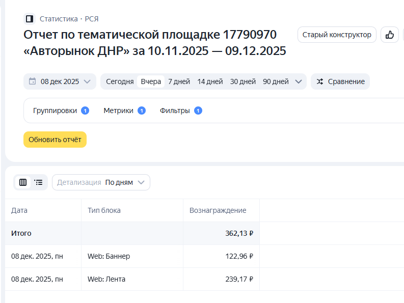
Task: Switch to list view icon
Action: pos(38,182)
